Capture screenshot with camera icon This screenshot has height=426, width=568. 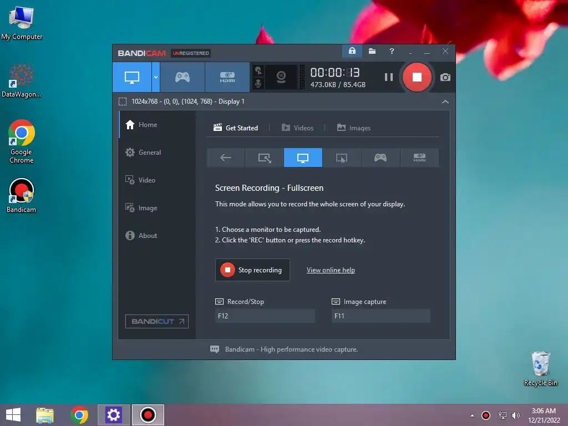(445, 77)
